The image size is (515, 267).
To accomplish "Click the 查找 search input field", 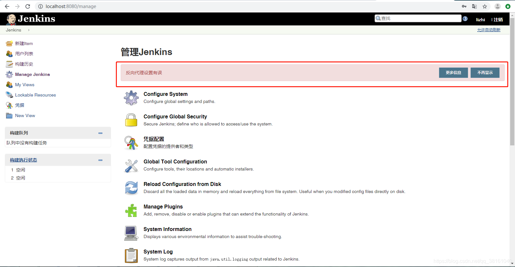I will click(x=418, y=18).
